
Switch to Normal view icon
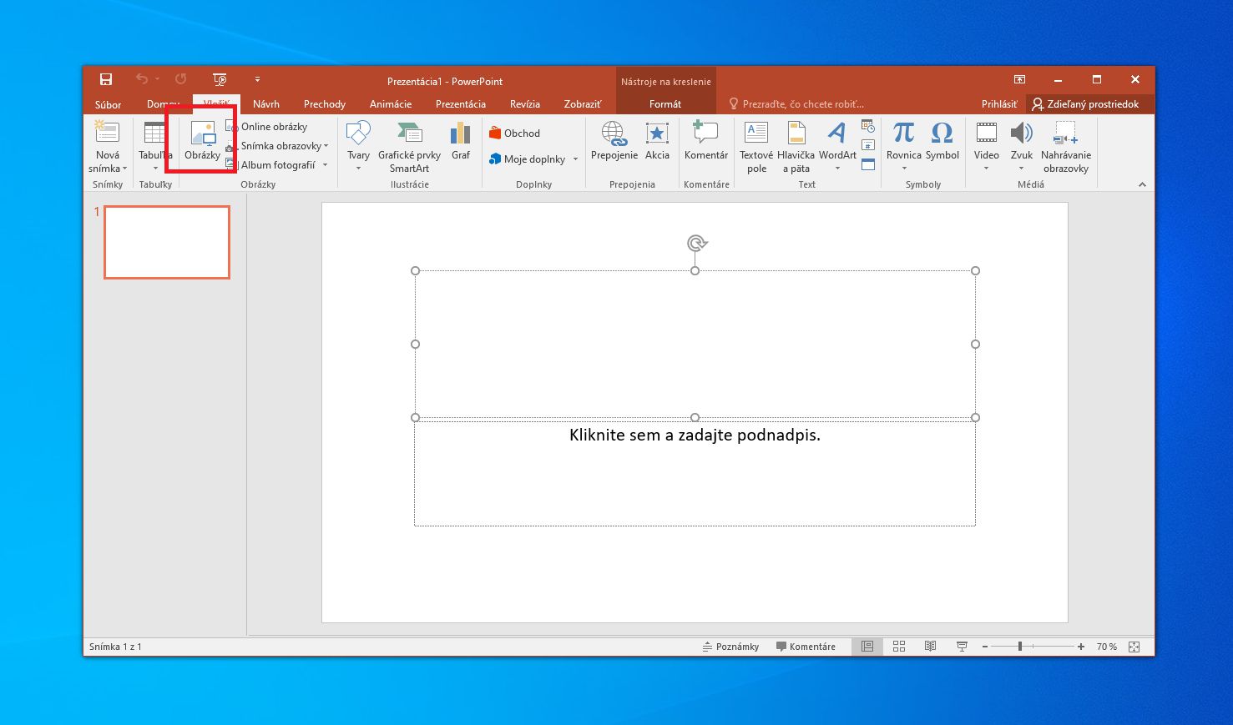pos(867,647)
